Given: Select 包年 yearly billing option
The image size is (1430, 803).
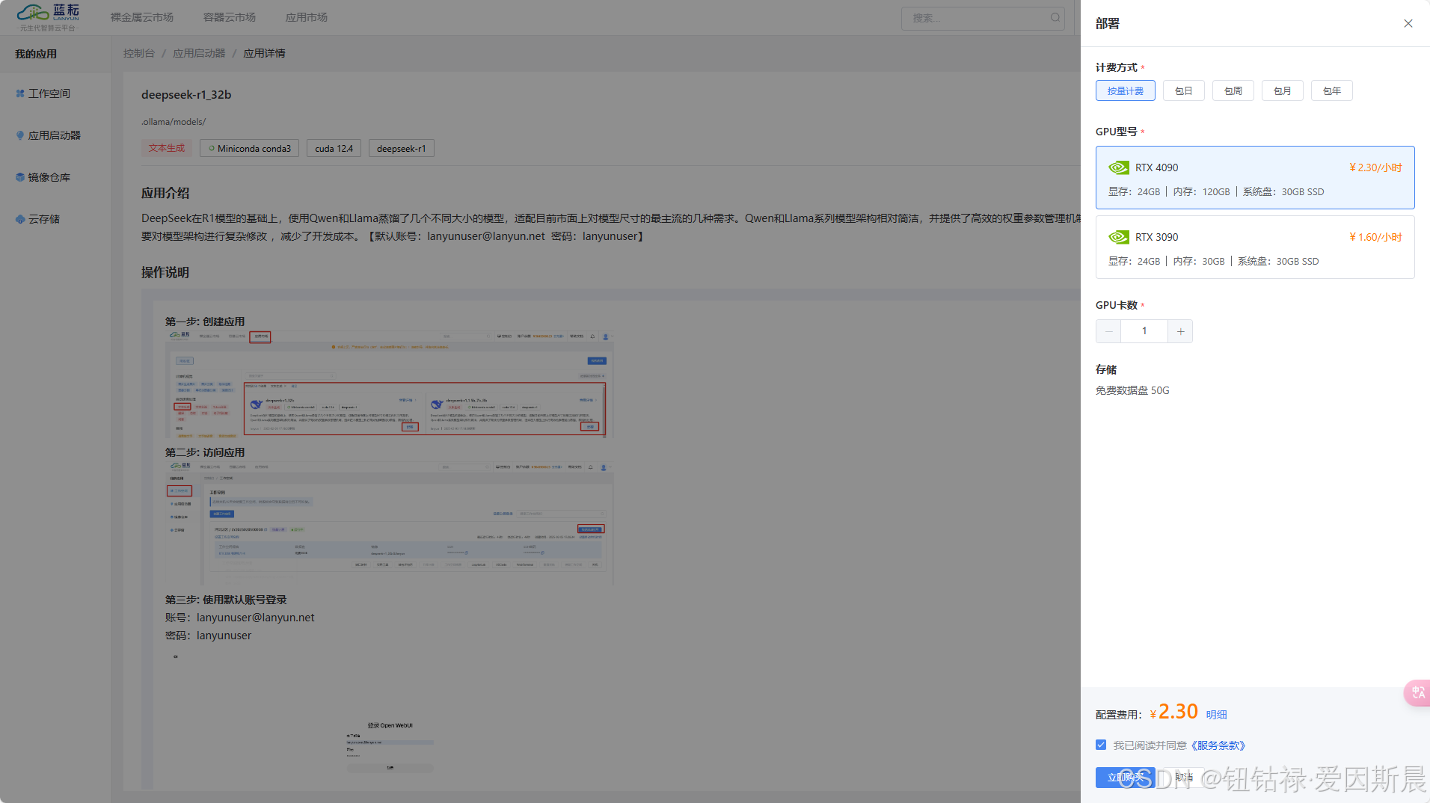Looking at the screenshot, I should 1331,90.
